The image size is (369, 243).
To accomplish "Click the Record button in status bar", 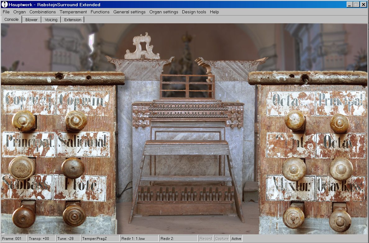I will click(206, 239).
